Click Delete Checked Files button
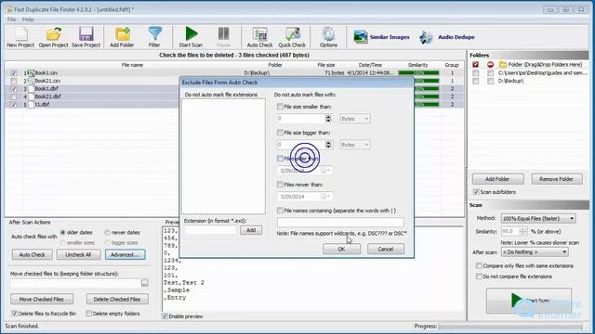Screen dimensions: 595x334 pyautogui.click(x=117, y=299)
